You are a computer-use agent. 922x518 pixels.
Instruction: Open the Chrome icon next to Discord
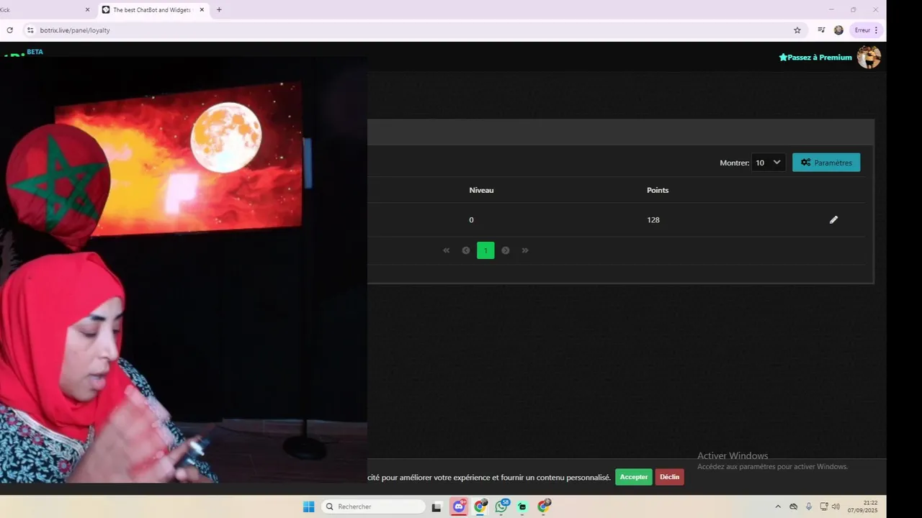(x=480, y=506)
